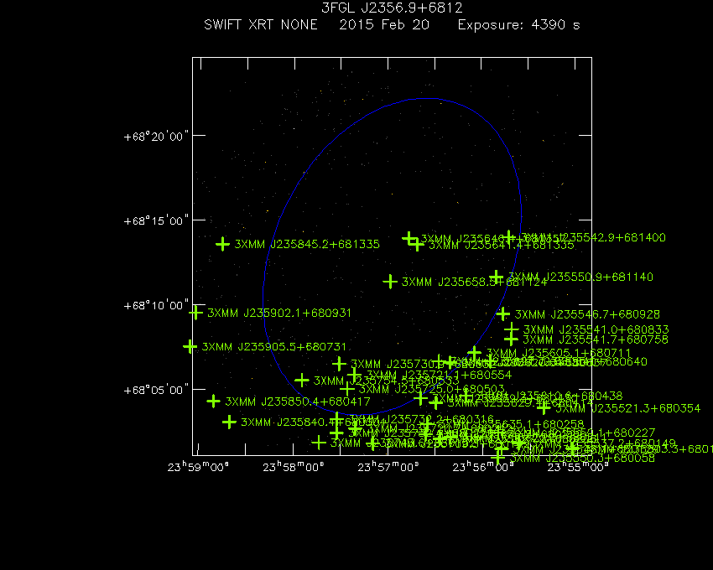Click the cross marker for J235905.5+680731

(x=190, y=347)
